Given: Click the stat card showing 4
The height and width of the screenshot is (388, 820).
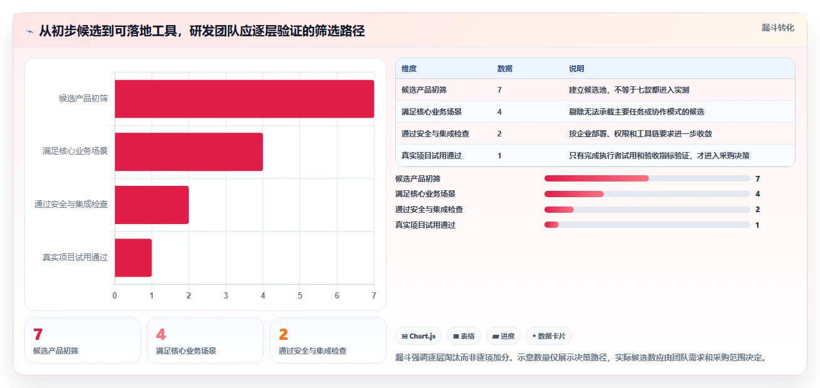Looking at the screenshot, I should (205, 340).
